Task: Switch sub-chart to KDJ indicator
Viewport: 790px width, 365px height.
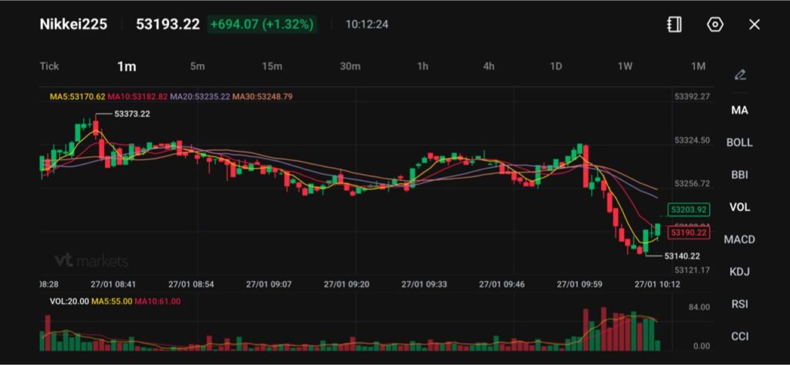Action: pyautogui.click(x=739, y=272)
